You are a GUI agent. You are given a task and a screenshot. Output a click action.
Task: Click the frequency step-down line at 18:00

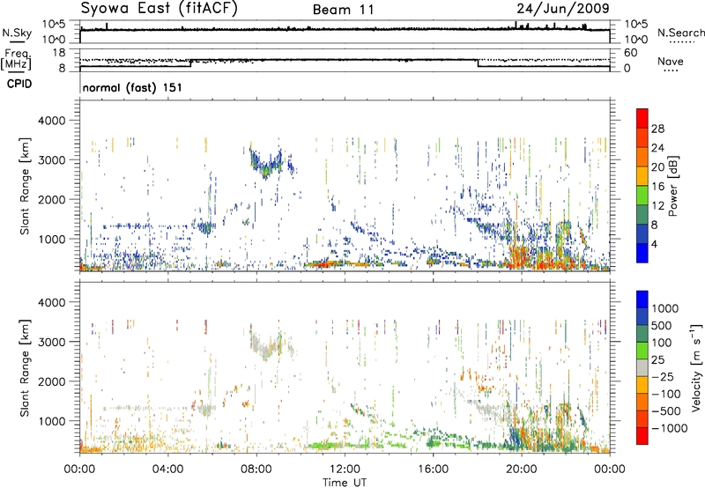pyautogui.click(x=478, y=63)
